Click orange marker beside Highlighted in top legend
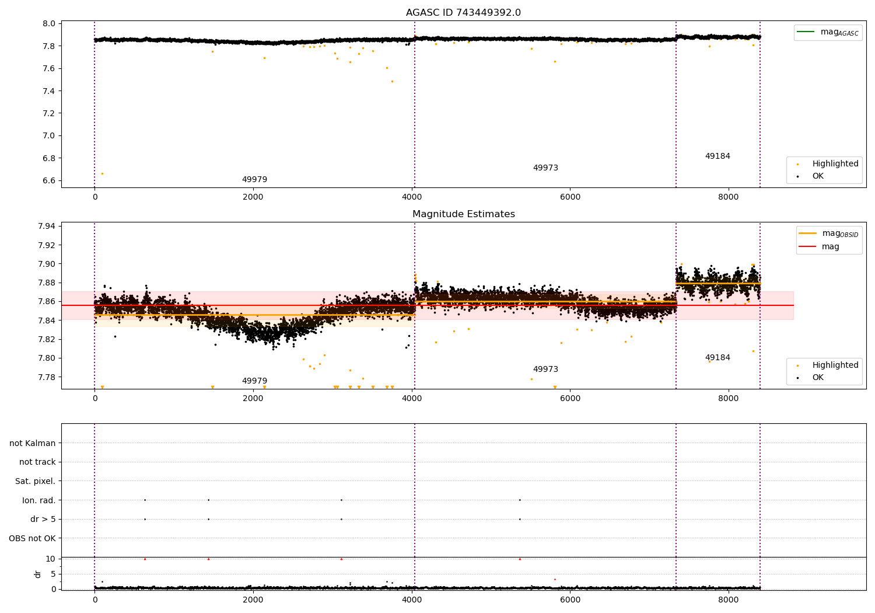Viewport: 875px width, 613px height. point(797,165)
